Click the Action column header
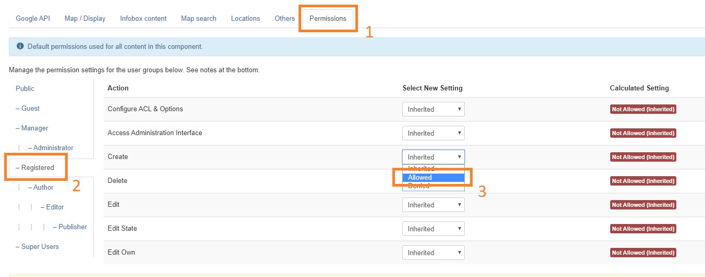Image resolution: width=705 pixels, height=277 pixels. click(118, 88)
